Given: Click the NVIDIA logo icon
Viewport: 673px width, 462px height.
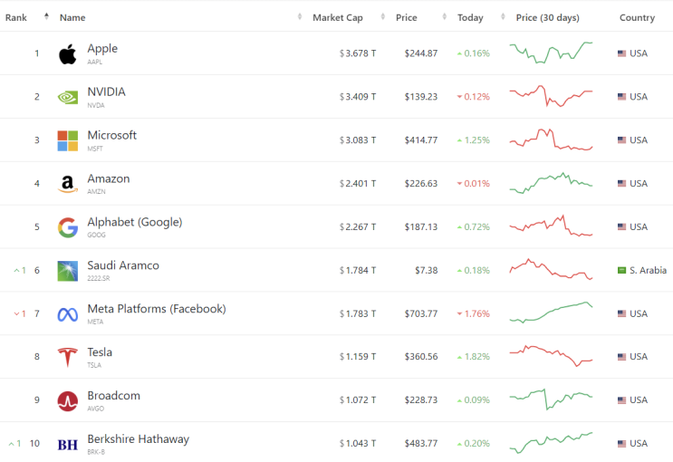Looking at the screenshot, I should point(68,97).
